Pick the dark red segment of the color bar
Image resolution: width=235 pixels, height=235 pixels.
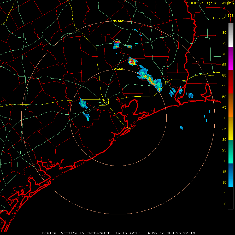pos(231,82)
